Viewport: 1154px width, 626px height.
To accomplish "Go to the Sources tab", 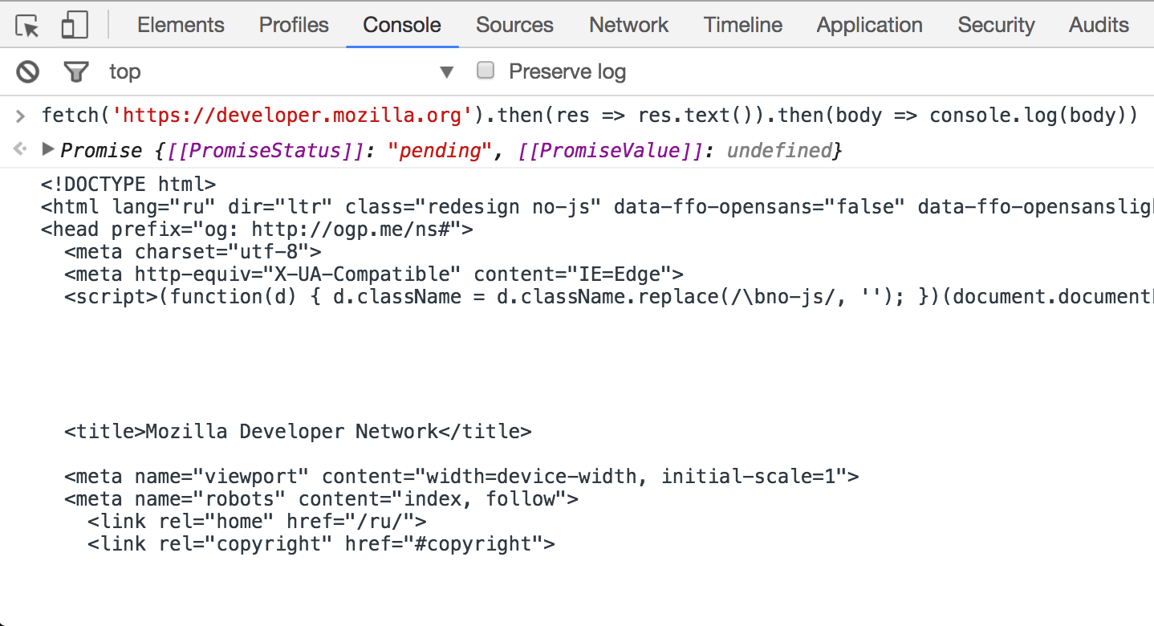I will click(x=514, y=25).
